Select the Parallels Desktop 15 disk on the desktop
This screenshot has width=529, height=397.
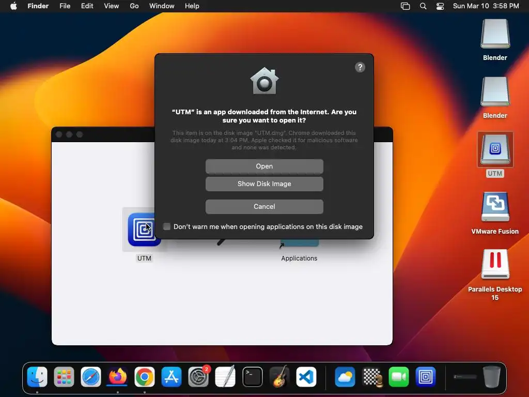(495, 264)
